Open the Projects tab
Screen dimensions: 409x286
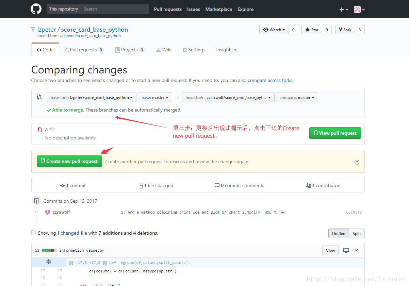pyautogui.click(x=129, y=50)
